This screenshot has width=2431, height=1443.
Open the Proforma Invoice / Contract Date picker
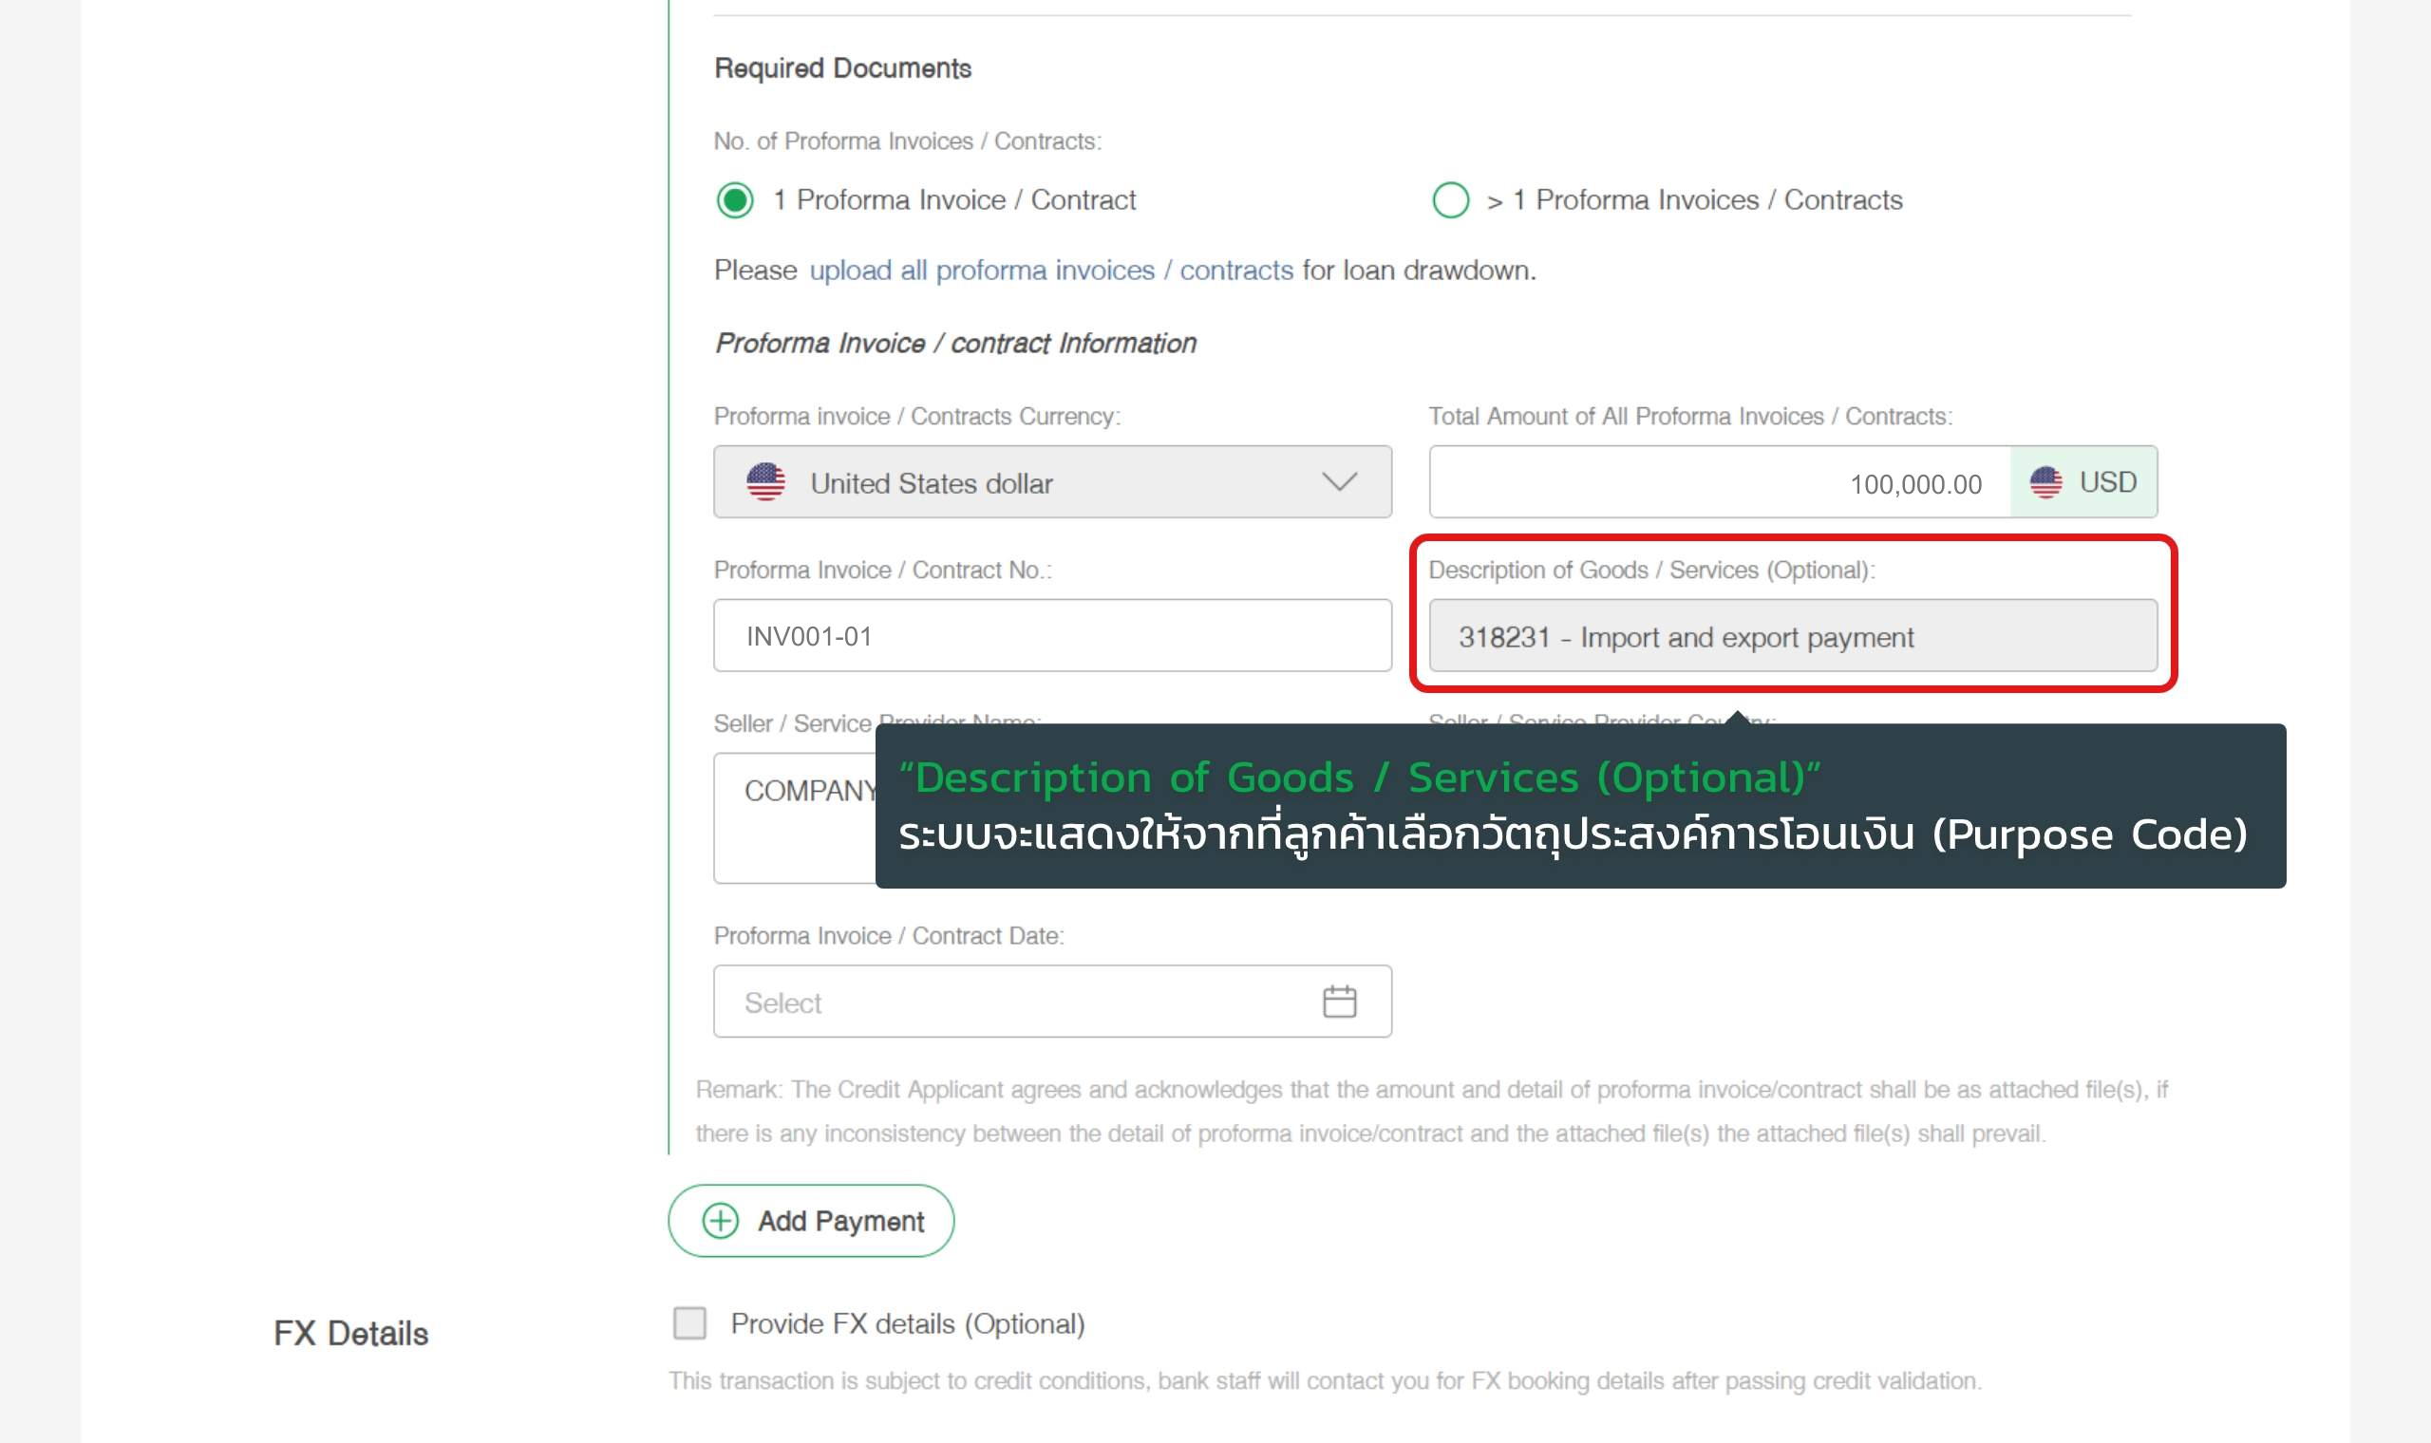coord(1052,1002)
